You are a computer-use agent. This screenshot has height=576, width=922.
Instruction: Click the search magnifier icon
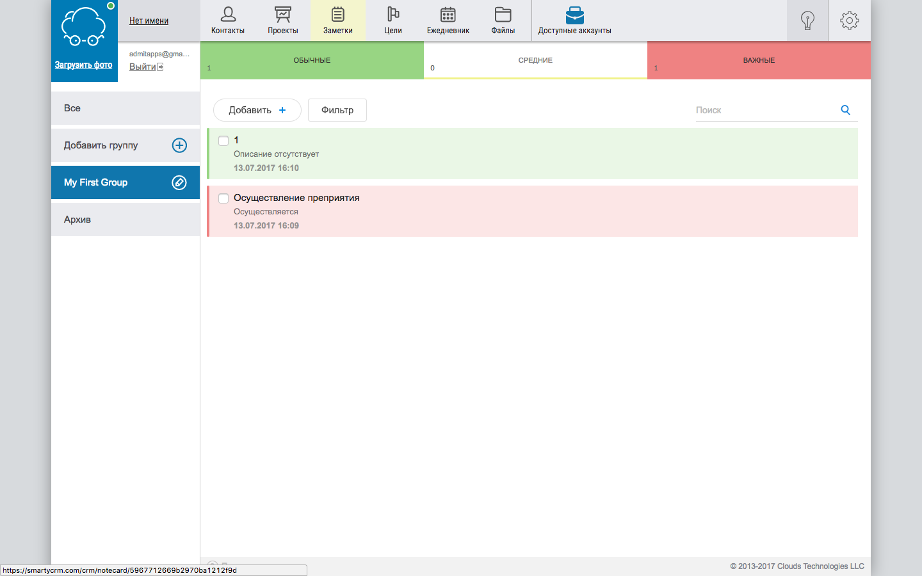(x=845, y=109)
